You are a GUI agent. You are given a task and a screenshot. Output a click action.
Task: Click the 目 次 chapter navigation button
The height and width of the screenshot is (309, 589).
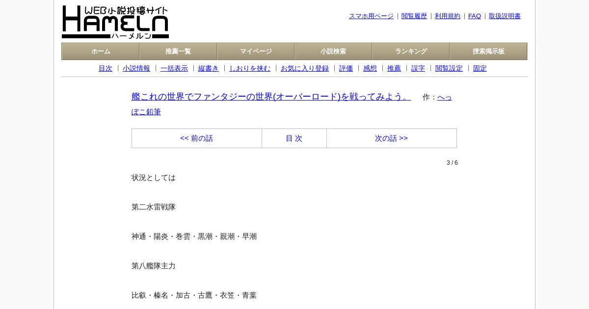294,138
